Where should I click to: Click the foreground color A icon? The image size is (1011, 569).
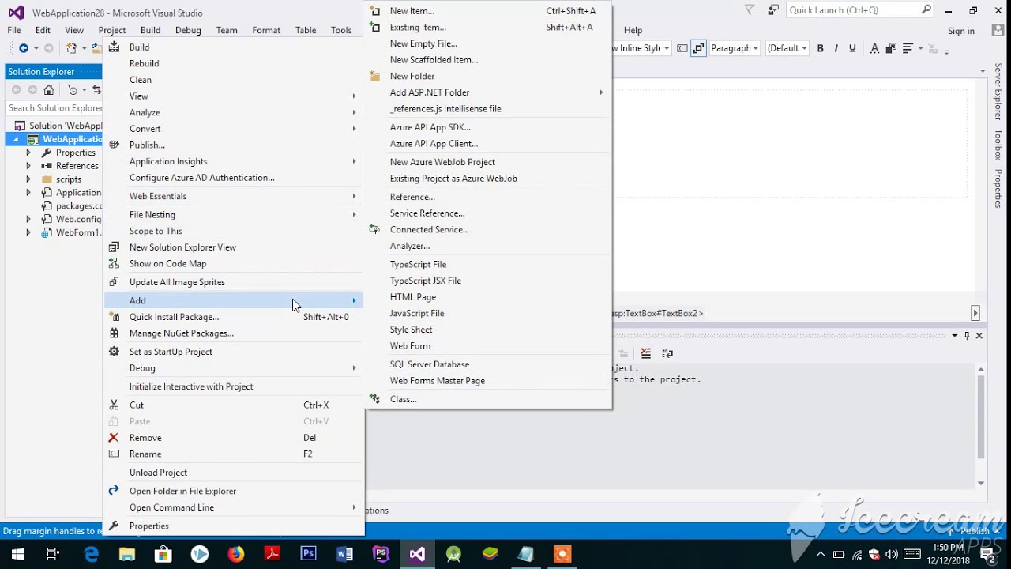click(874, 48)
